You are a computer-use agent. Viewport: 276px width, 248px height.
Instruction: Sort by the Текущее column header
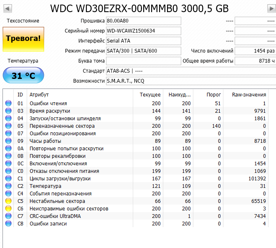point(150,95)
